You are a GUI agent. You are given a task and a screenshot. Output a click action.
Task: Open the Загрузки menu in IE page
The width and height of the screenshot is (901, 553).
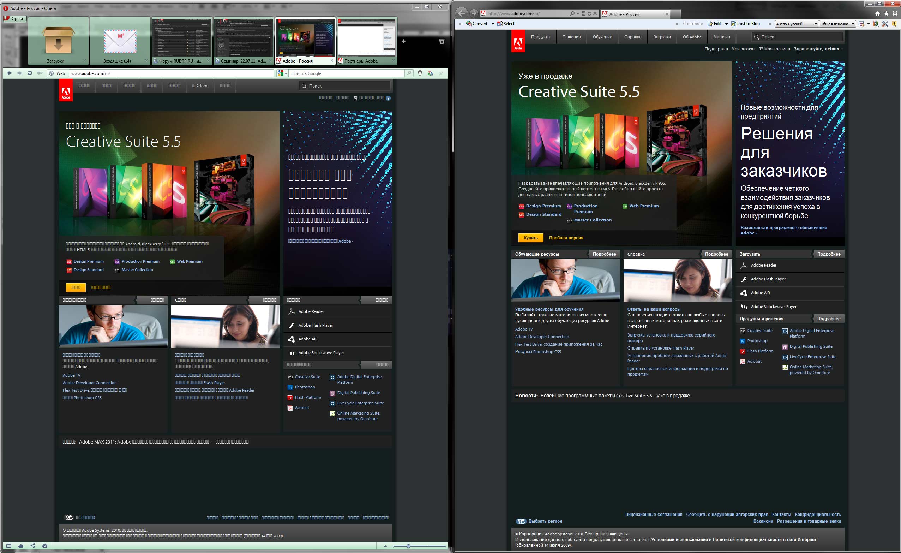point(662,37)
